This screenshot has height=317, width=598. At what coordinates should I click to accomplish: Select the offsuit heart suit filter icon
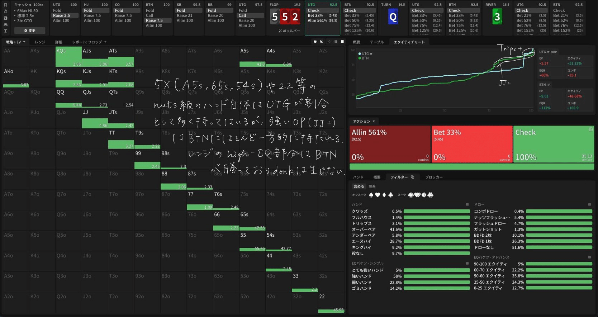[x=378, y=195]
